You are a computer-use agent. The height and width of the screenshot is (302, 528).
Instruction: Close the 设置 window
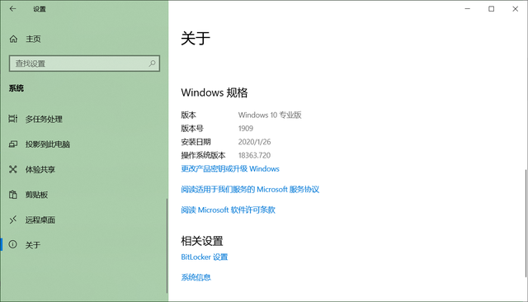click(515, 9)
